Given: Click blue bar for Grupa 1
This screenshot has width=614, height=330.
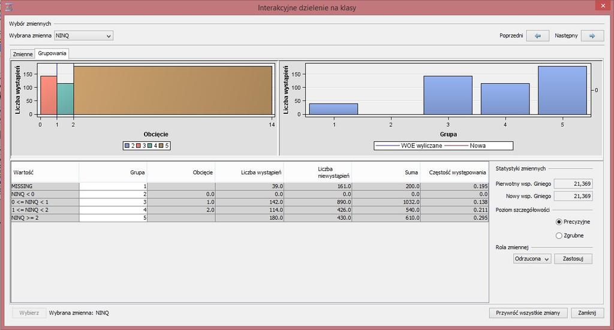Looking at the screenshot, I should (x=333, y=109).
